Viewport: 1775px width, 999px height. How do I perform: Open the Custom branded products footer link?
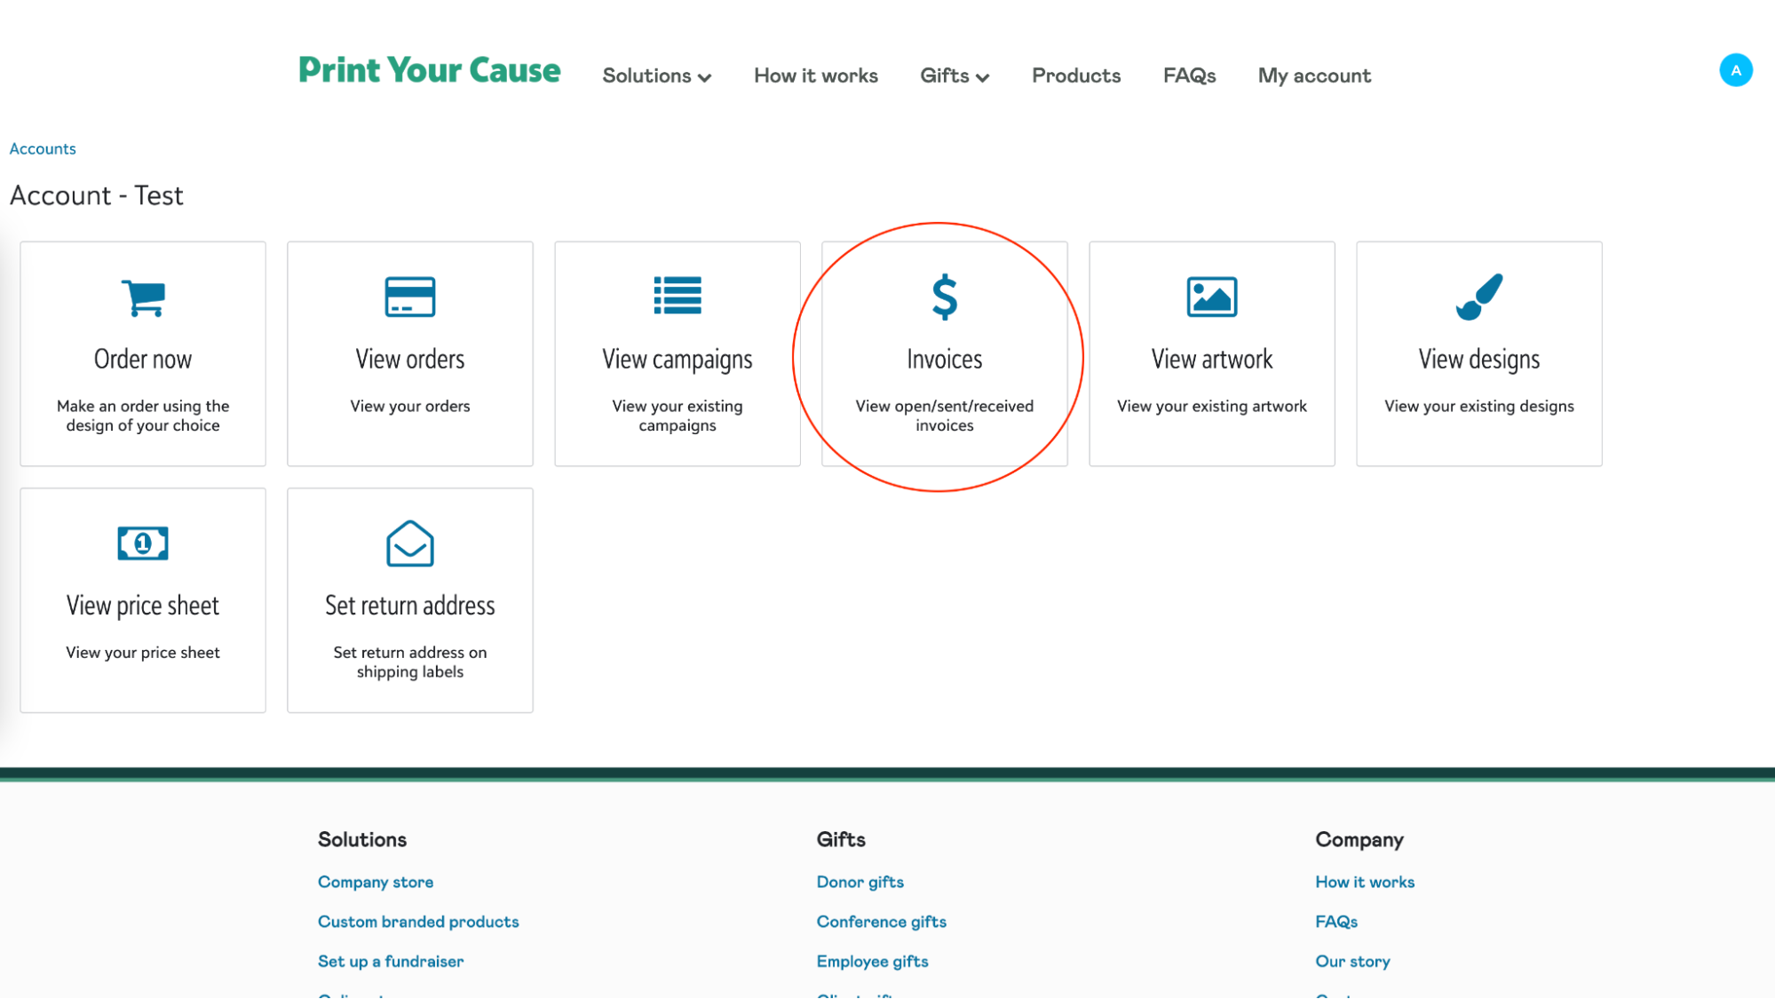418,922
